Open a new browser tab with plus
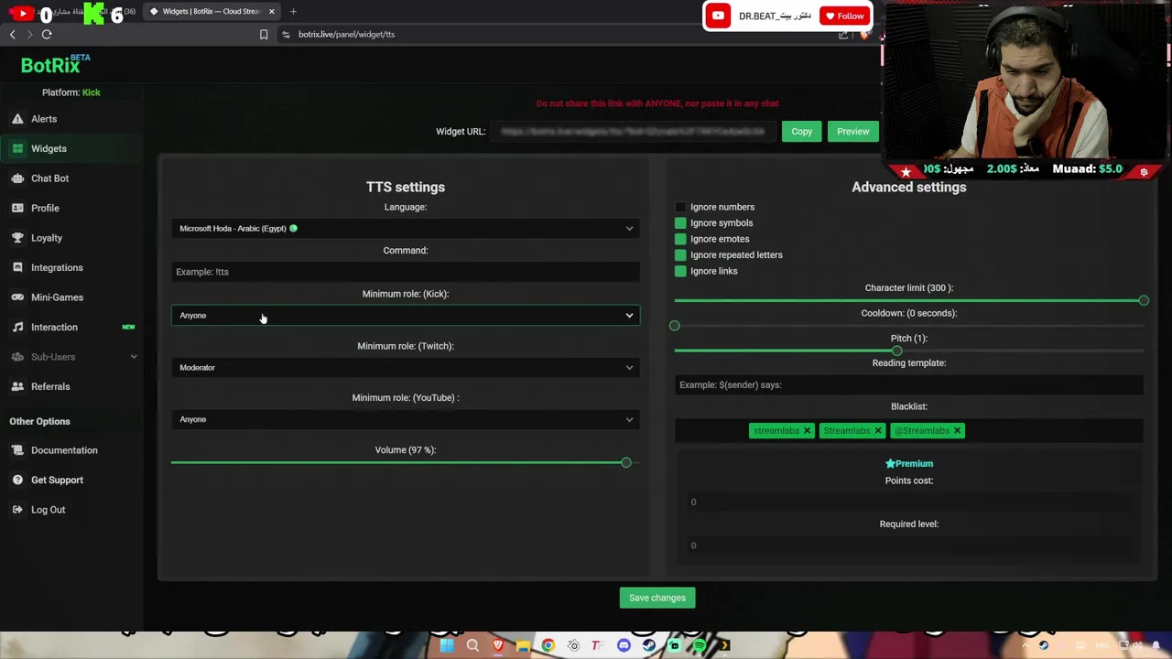The height and width of the screenshot is (659, 1172). tap(293, 11)
